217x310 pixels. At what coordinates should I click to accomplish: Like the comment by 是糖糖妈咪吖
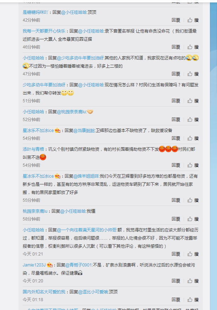click(193, 20)
